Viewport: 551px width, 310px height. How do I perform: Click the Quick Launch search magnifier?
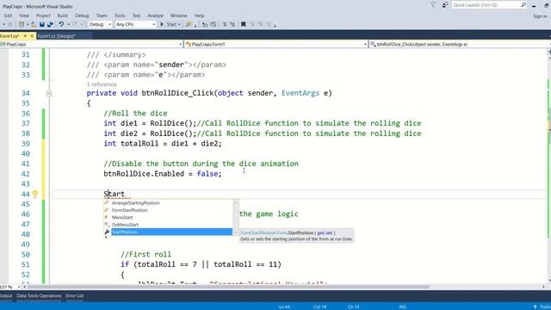pyautogui.click(x=523, y=5)
